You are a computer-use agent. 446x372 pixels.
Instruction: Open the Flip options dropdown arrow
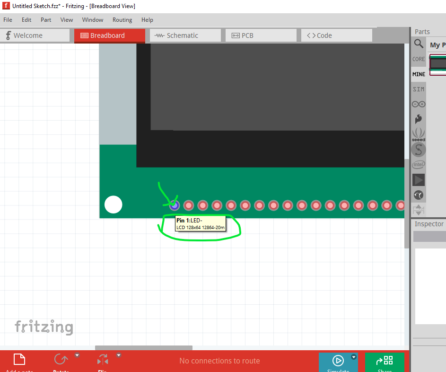tap(119, 355)
